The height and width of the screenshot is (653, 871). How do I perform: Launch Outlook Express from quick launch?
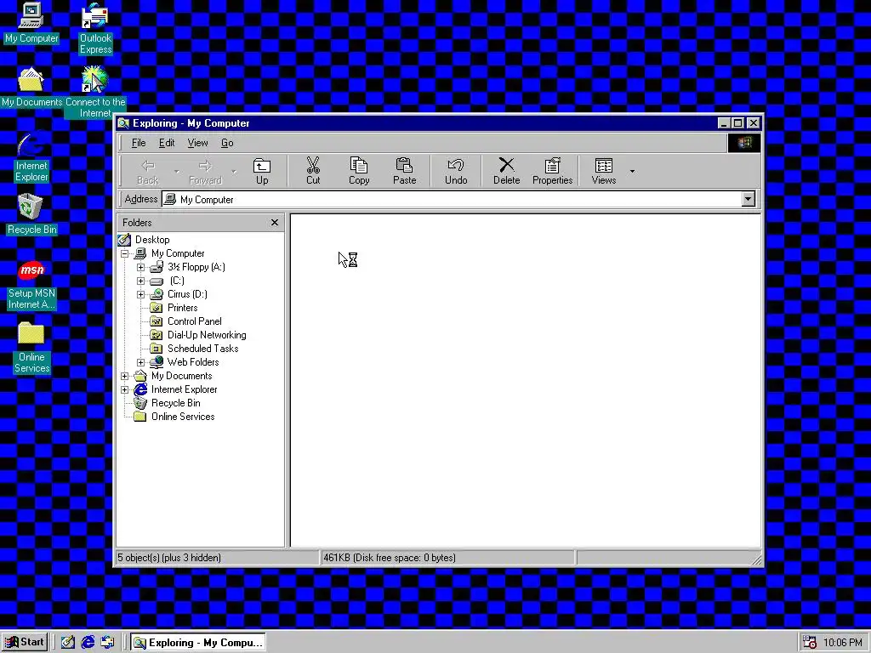[107, 643]
